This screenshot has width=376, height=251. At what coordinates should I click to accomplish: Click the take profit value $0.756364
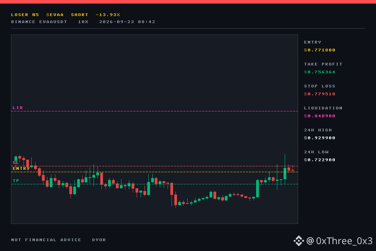pos(320,72)
